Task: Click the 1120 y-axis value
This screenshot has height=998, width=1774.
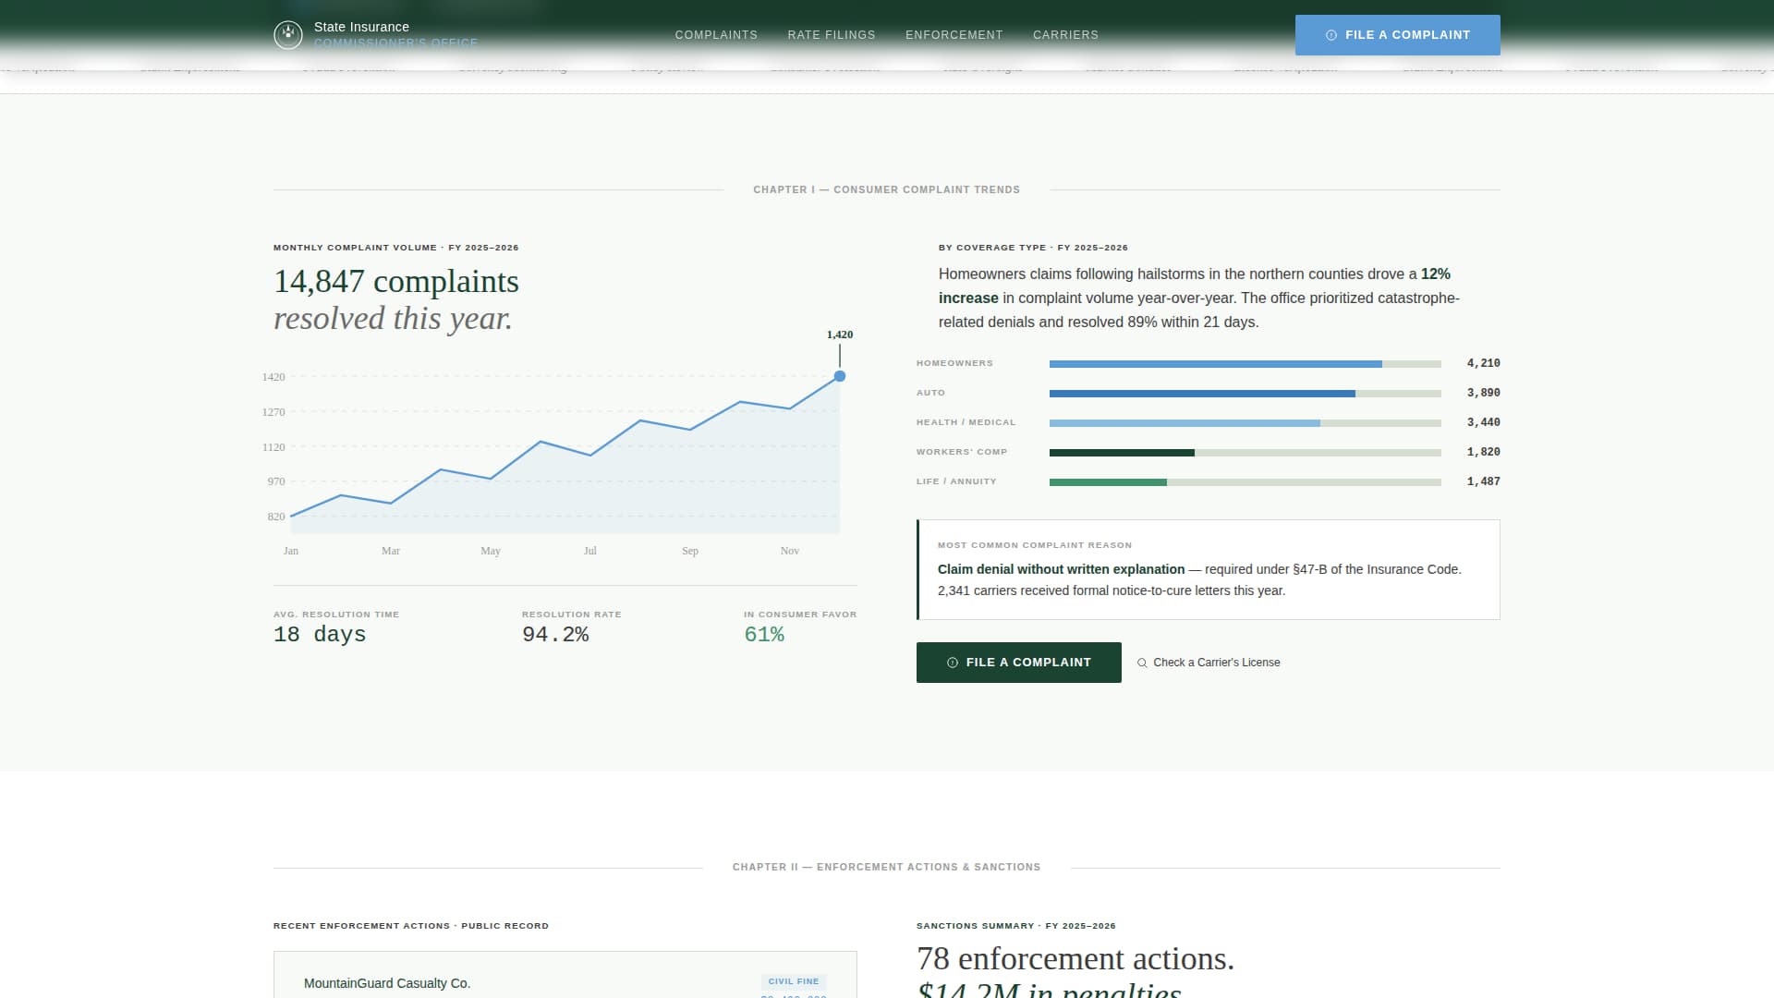Action: (273, 447)
